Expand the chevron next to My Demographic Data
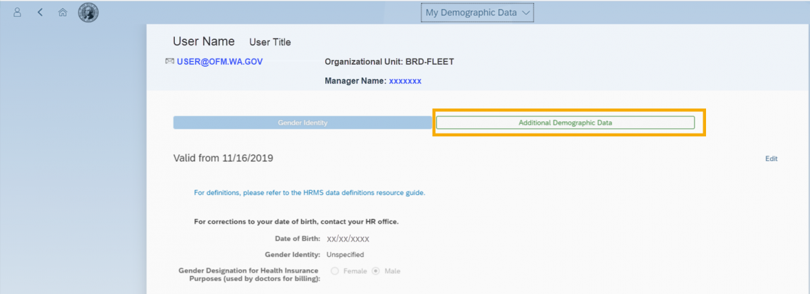This screenshot has height=294, width=810. point(526,13)
